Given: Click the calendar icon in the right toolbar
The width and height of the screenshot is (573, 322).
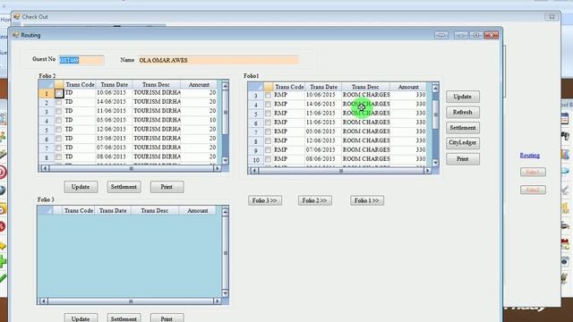Looking at the screenshot, I should pyautogui.click(x=565, y=119).
